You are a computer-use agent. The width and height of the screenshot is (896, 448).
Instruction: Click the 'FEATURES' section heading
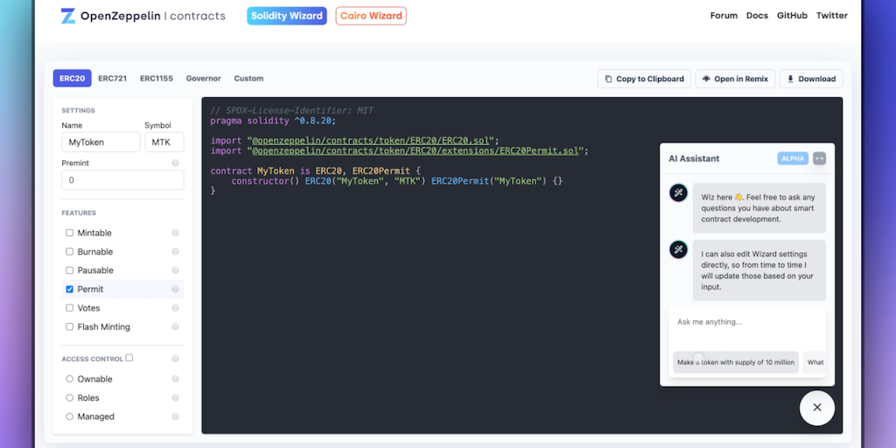[x=79, y=213]
